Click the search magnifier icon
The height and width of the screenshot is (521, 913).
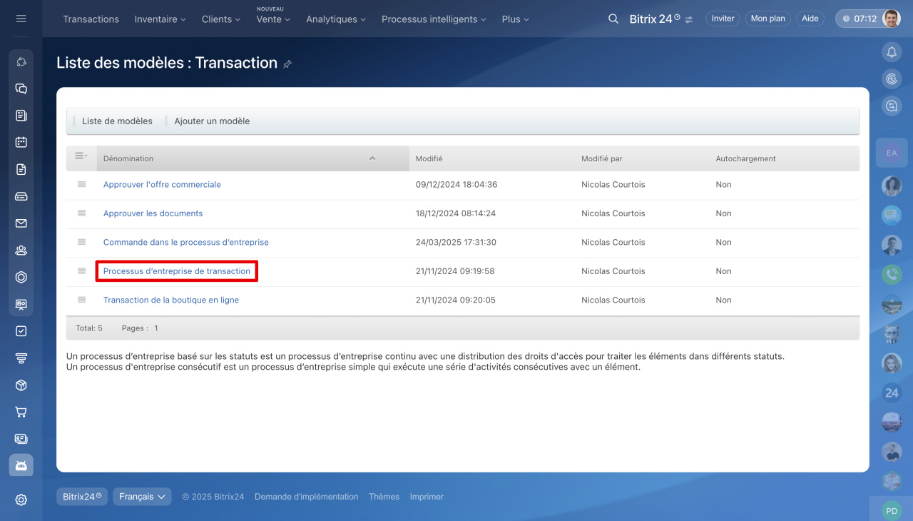(613, 19)
